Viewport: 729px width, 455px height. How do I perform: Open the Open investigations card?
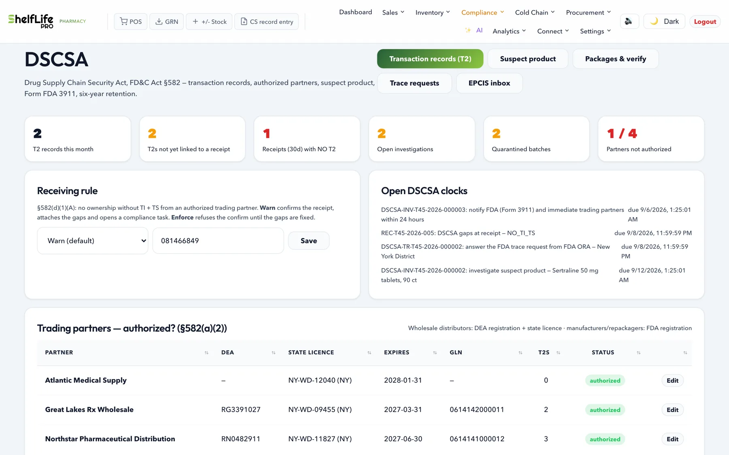(x=422, y=139)
